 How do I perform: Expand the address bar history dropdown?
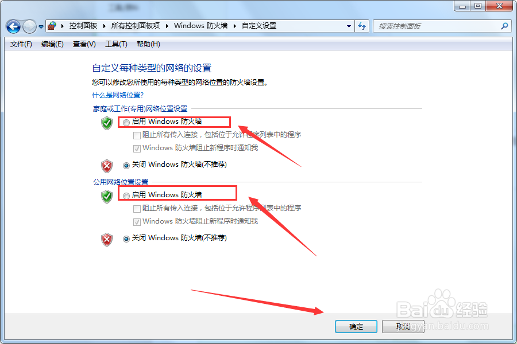pyautogui.click(x=349, y=26)
